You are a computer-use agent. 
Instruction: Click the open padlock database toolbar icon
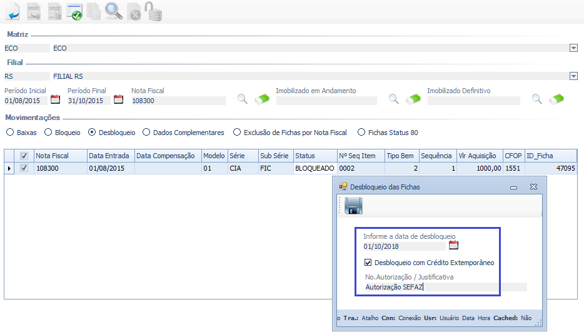[153, 11]
